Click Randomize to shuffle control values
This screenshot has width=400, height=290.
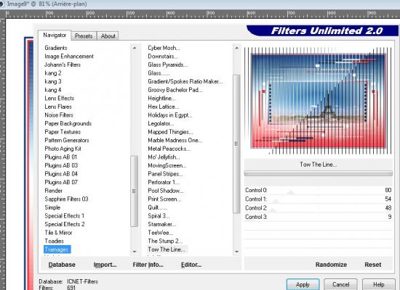pos(331,265)
